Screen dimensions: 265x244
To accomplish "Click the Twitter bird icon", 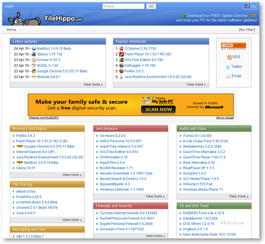I will [228, 67].
